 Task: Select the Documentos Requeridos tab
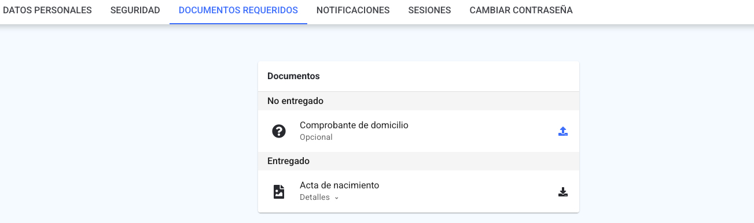coord(238,10)
